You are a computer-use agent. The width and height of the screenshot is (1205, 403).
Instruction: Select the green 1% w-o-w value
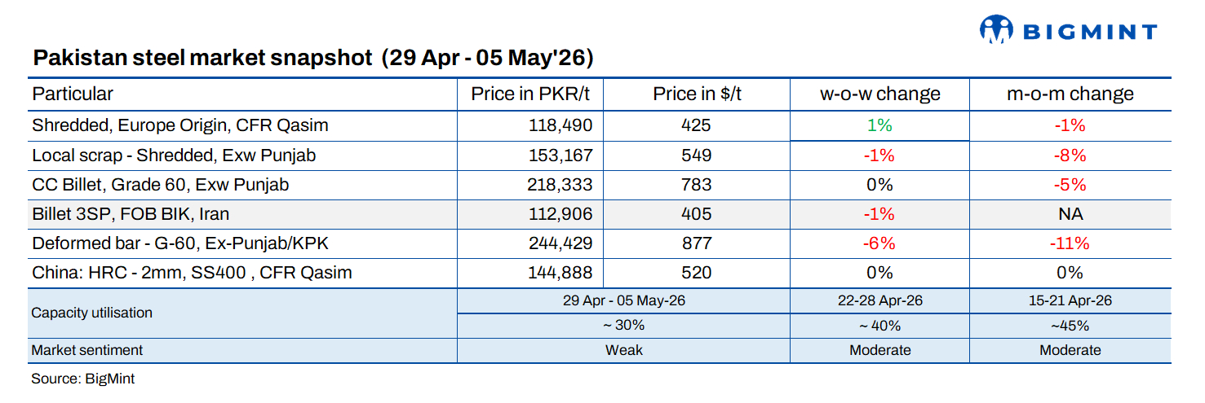(x=879, y=126)
